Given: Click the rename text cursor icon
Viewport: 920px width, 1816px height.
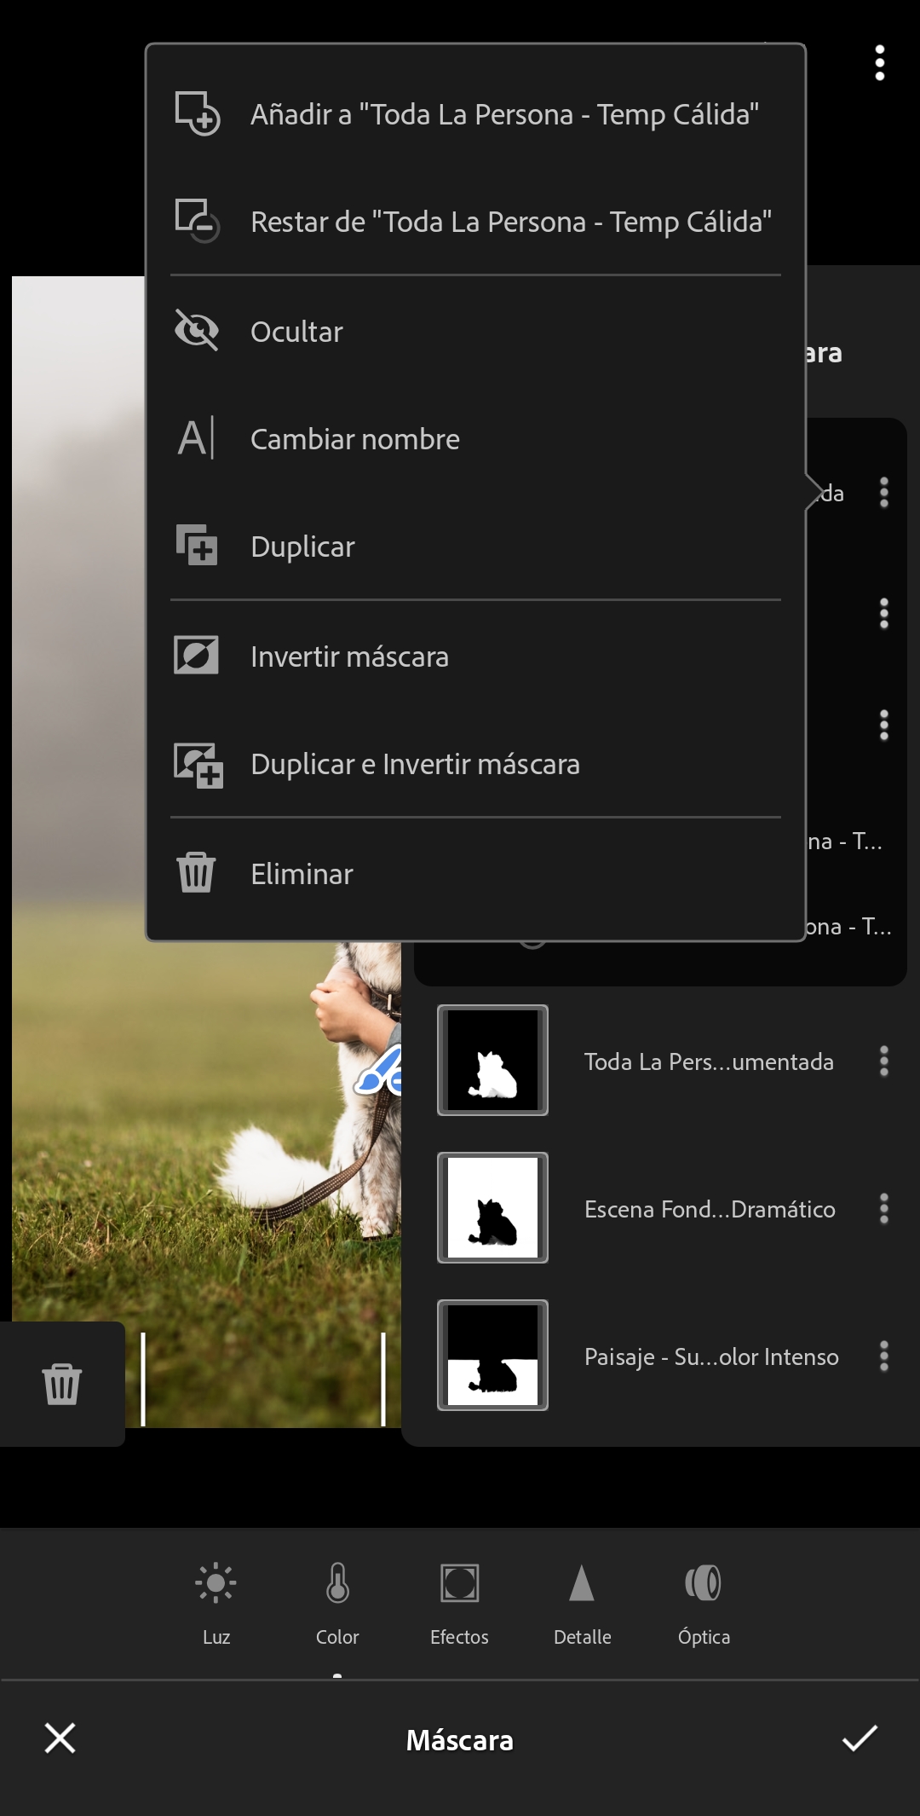Looking at the screenshot, I should 196,438.
